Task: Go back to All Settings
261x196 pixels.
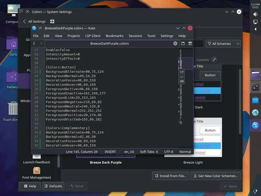Action: (34, 21)
